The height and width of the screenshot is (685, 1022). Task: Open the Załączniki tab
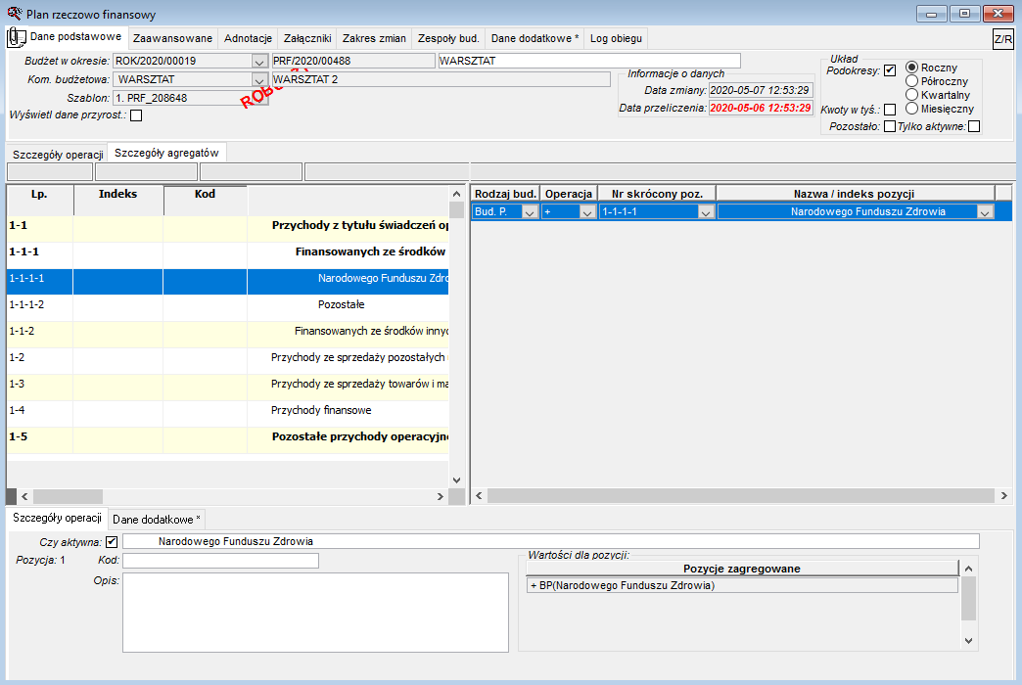pyautogui.click(x=307, y=38)
